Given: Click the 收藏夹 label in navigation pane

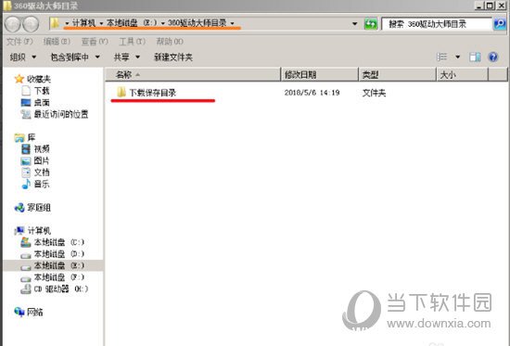Looking at the screenshot, I should tap(39, 79).
